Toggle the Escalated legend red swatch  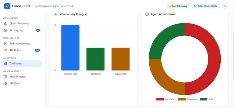[x=160, y=99]
